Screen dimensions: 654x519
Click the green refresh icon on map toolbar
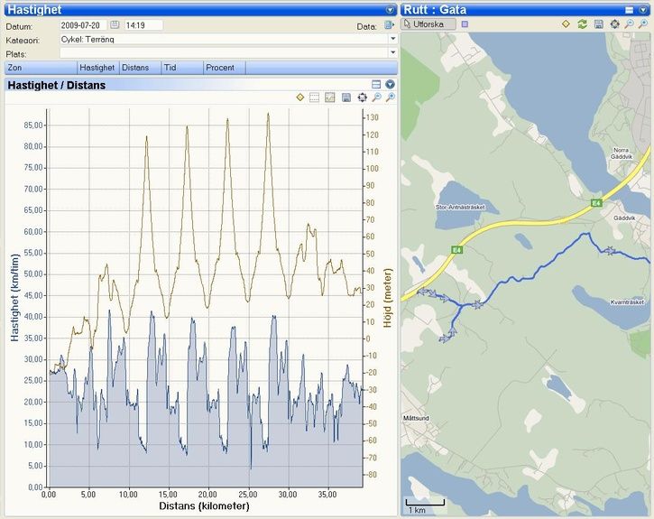[582, 23]
